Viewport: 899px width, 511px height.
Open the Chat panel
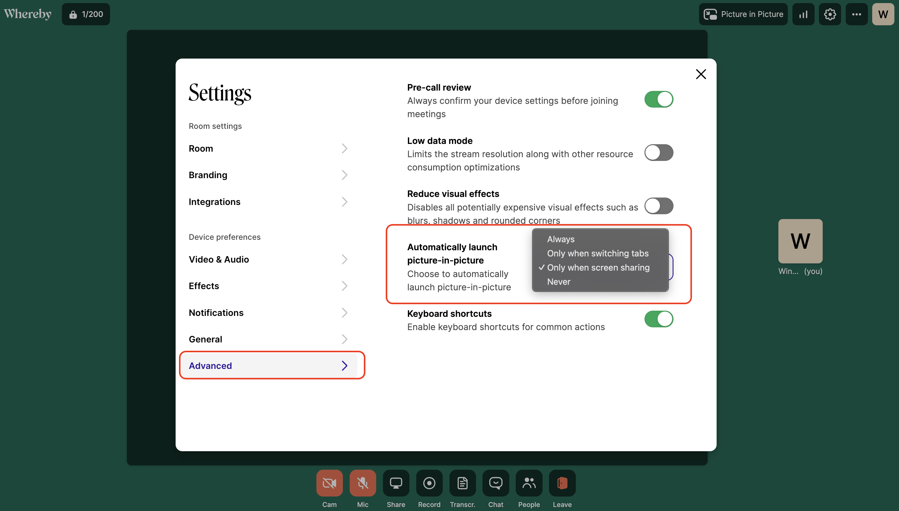coord(496,483)
